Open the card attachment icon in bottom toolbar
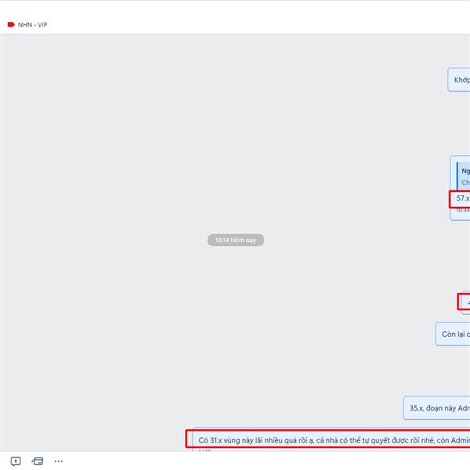 (x=38, y=461)
